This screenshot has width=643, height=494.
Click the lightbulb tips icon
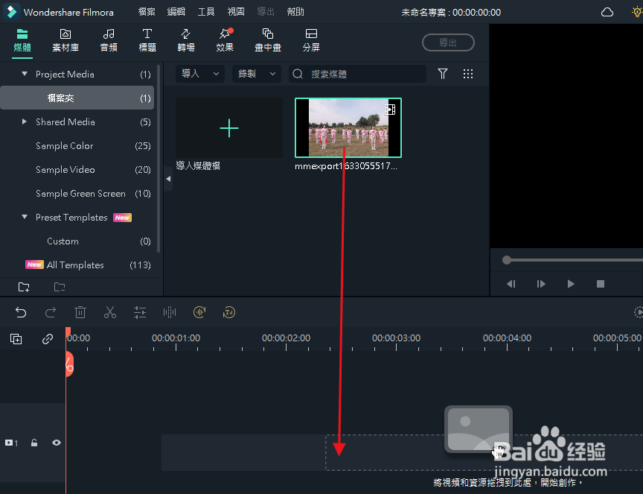point(637,12)
